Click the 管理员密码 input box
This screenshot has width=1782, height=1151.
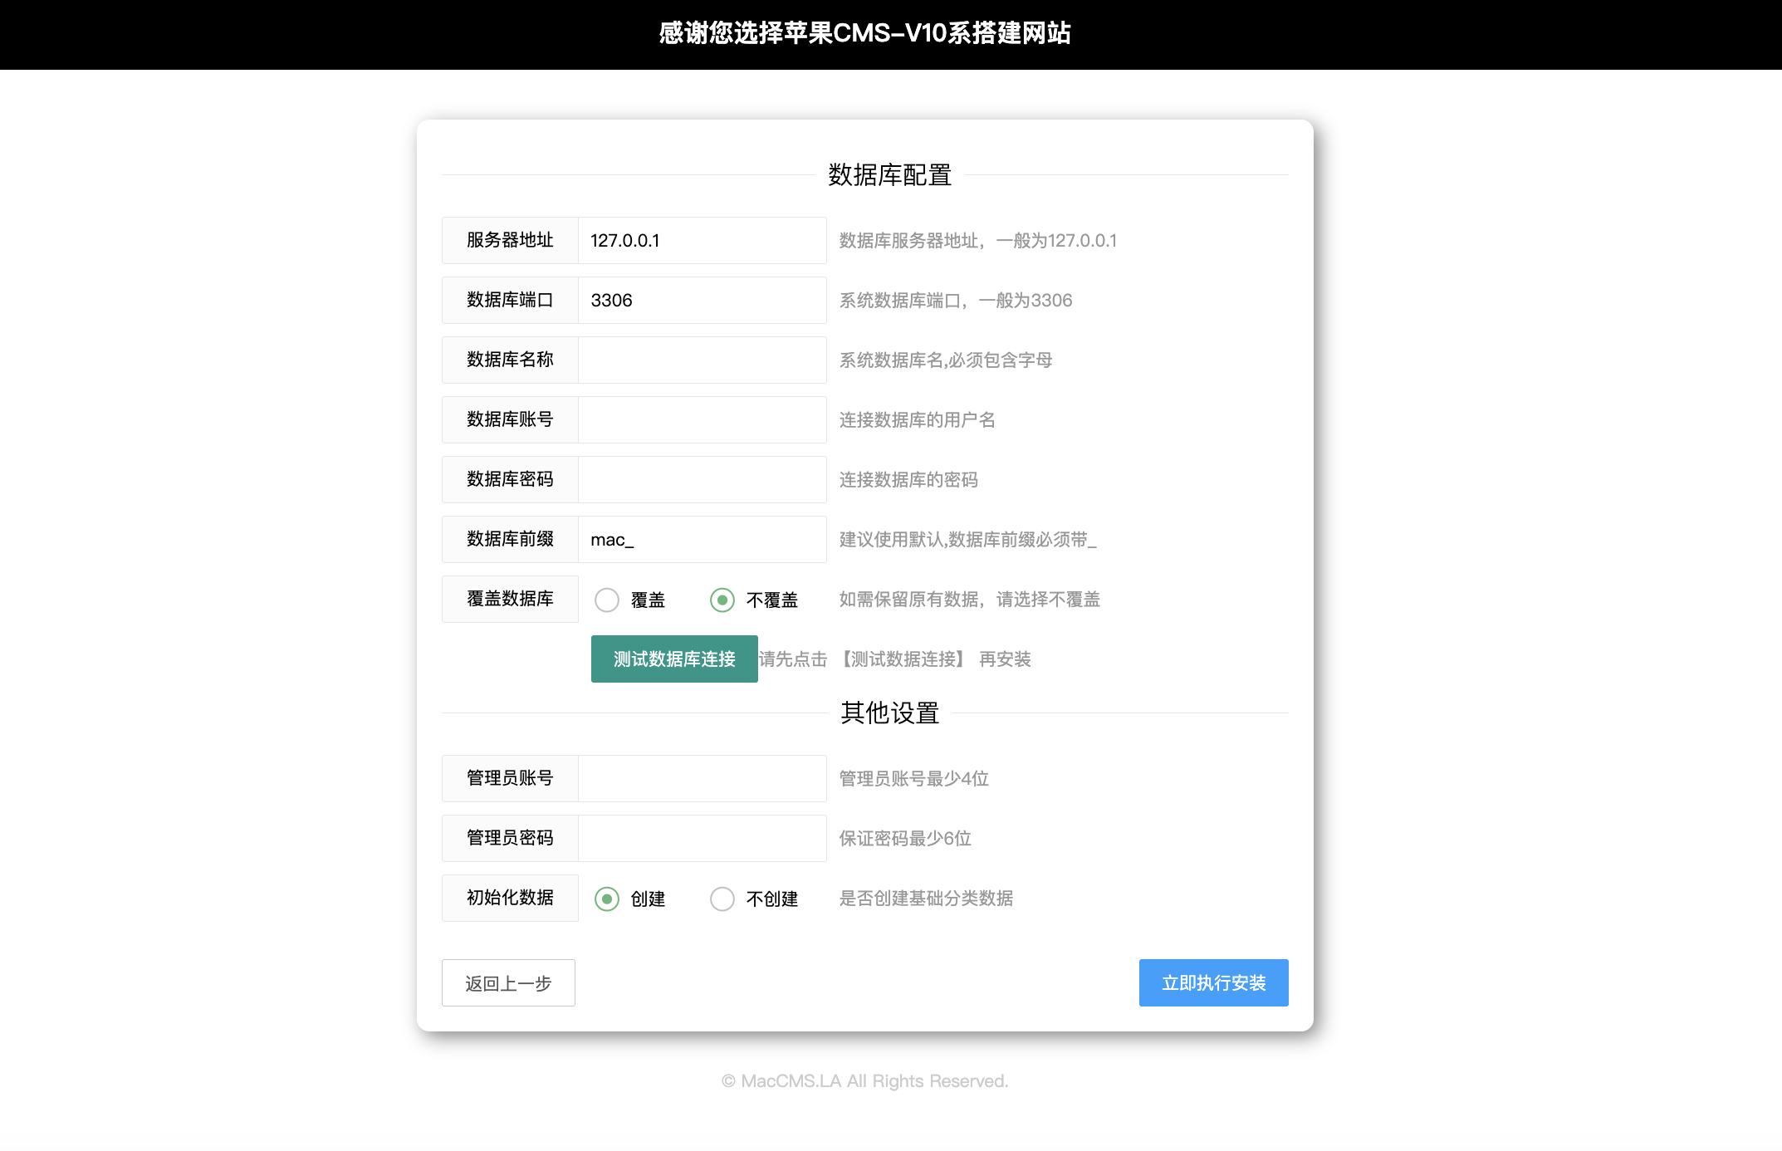[x=702, y=839]
